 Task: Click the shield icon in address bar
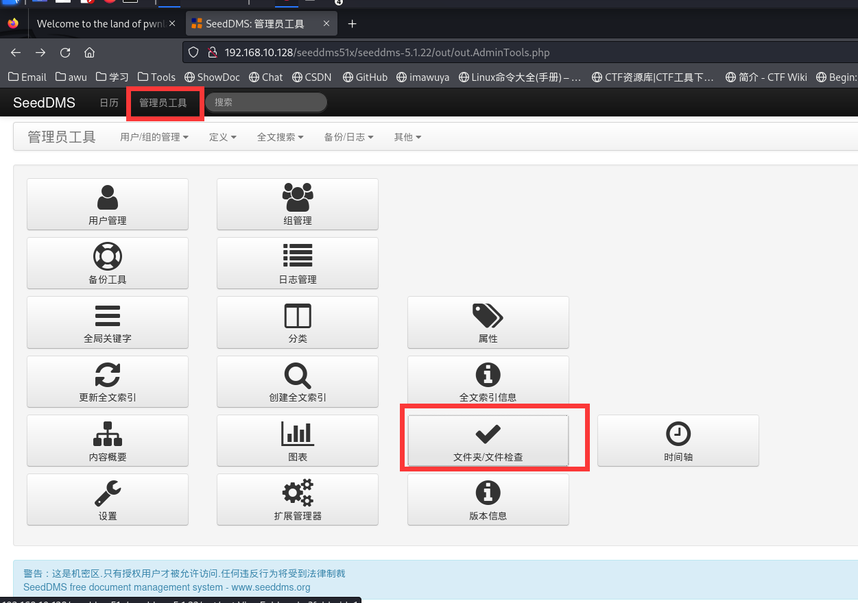coord(194,52)
